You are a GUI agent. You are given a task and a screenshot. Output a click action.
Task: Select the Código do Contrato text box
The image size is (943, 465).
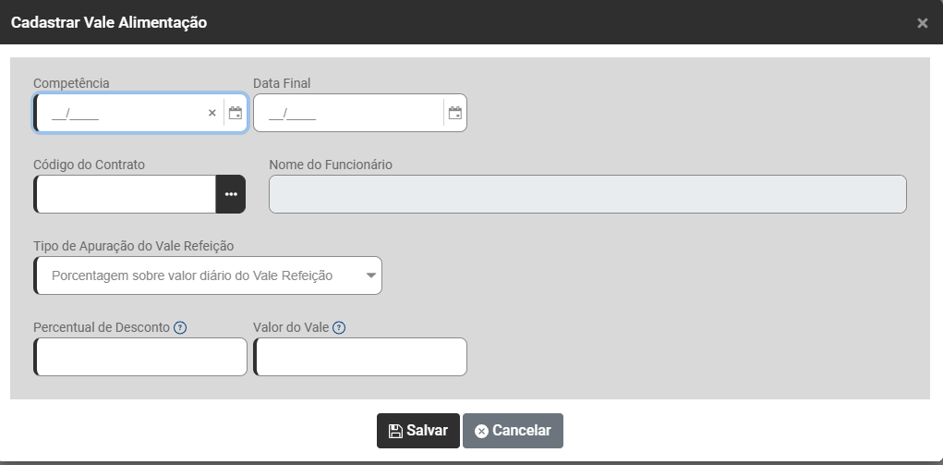(126, 194)
